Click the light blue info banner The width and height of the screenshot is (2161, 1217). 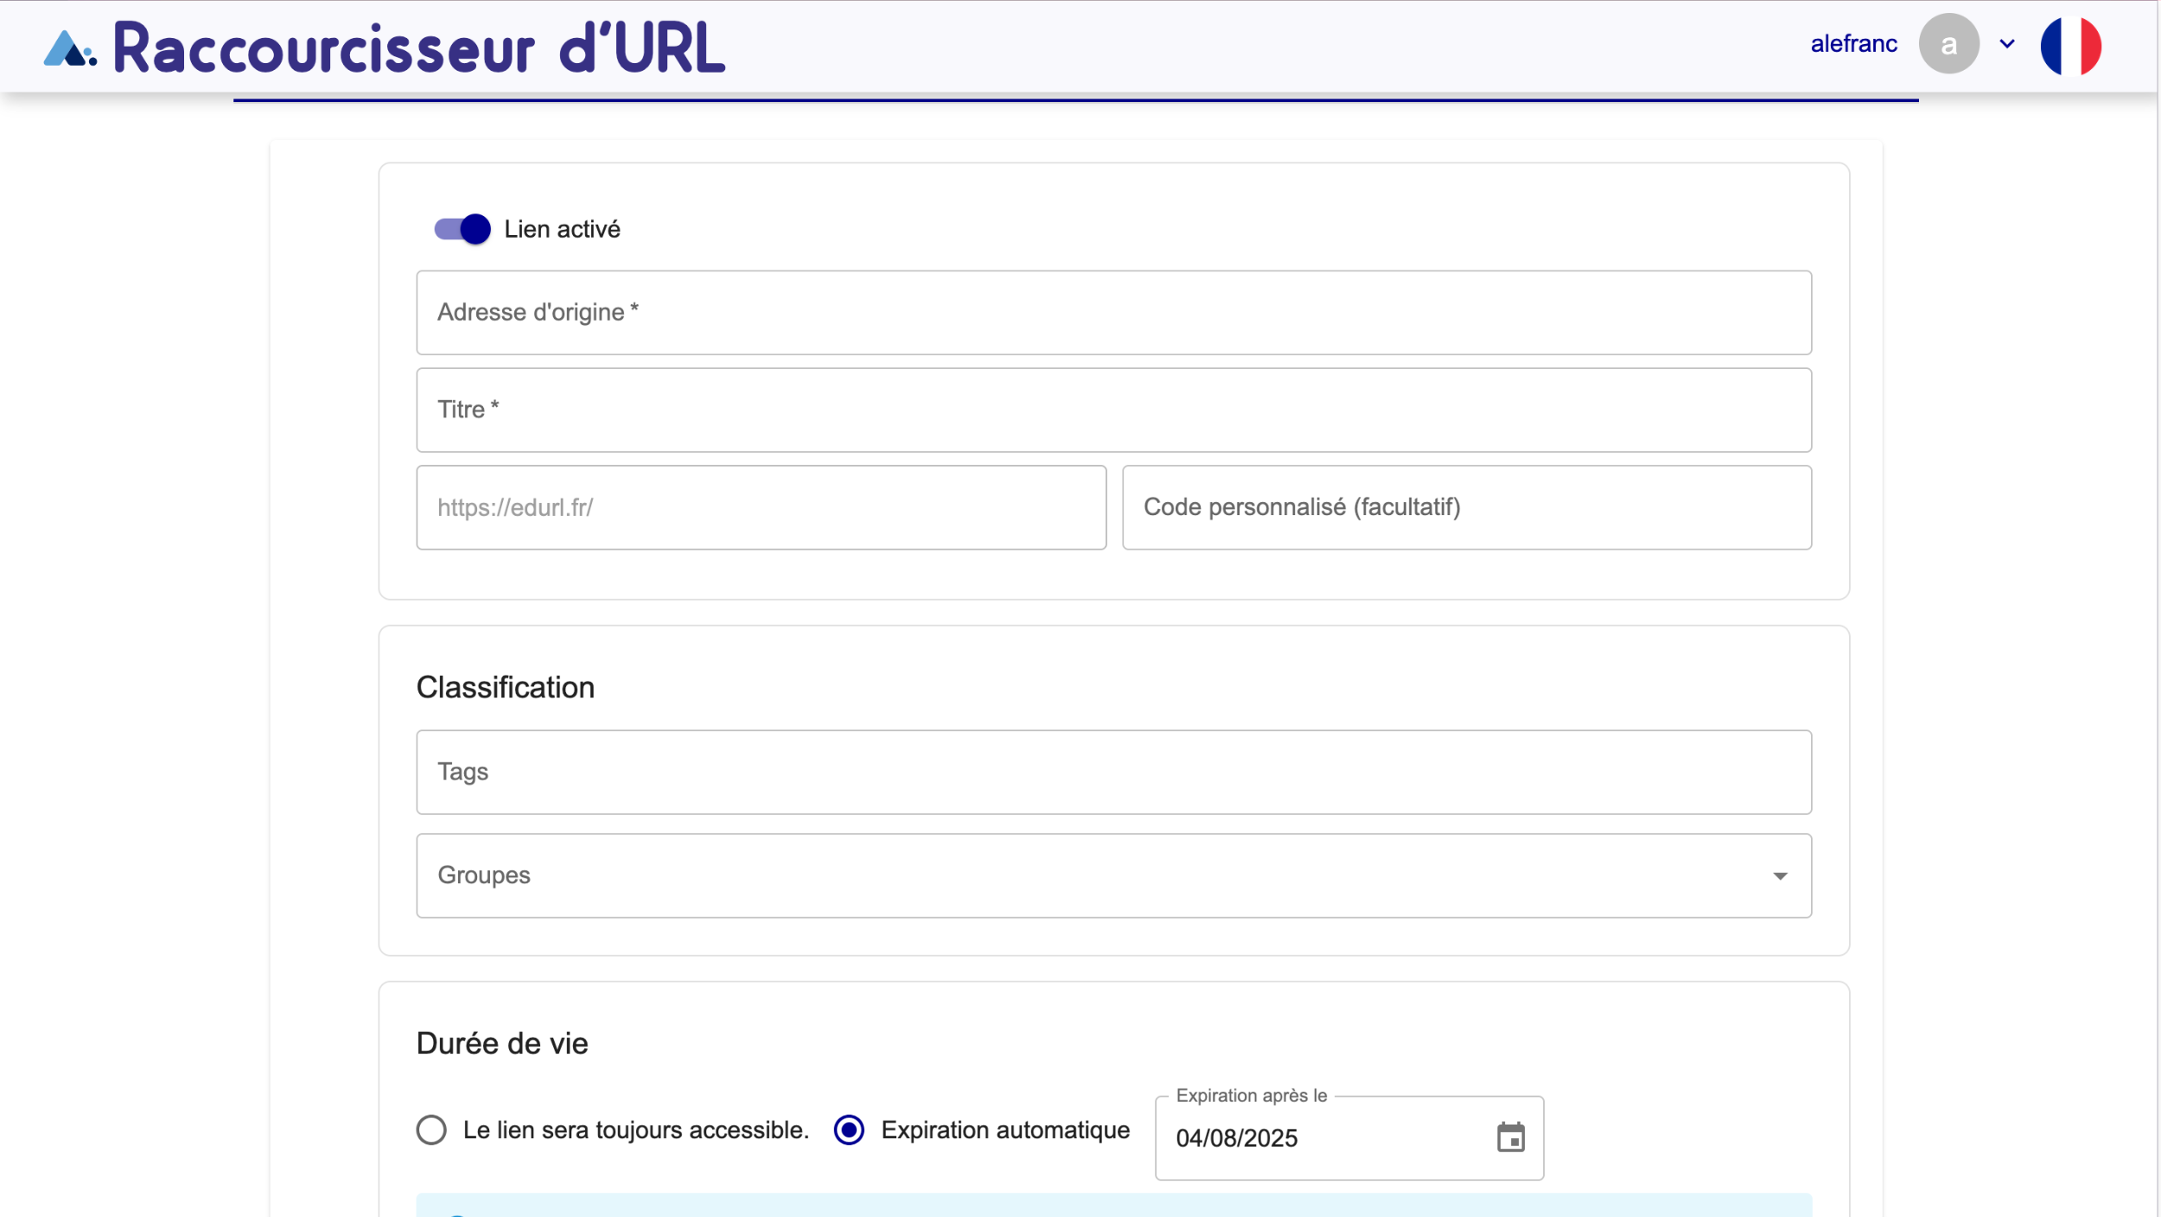click(x=1113, y=1206)
